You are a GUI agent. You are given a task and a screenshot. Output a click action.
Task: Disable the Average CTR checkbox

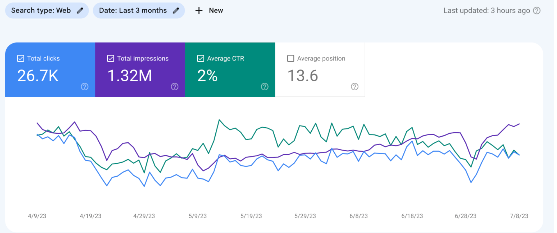(x=201, y=58)
